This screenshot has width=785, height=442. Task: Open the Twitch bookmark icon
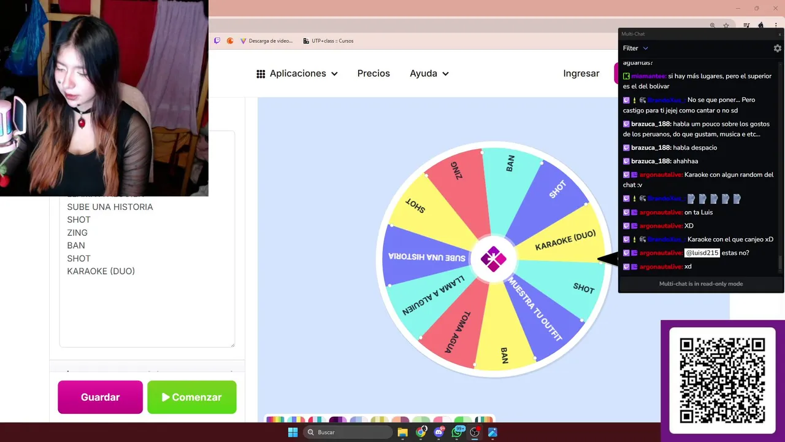click(x=217, y=41)
